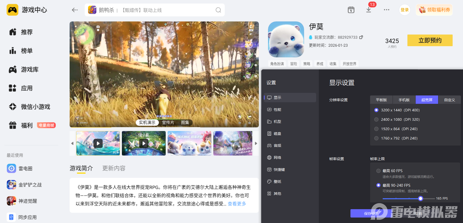The image size is (463, 223).
Task: Copy the player group number 882929733
Action: tap(361, 37)
